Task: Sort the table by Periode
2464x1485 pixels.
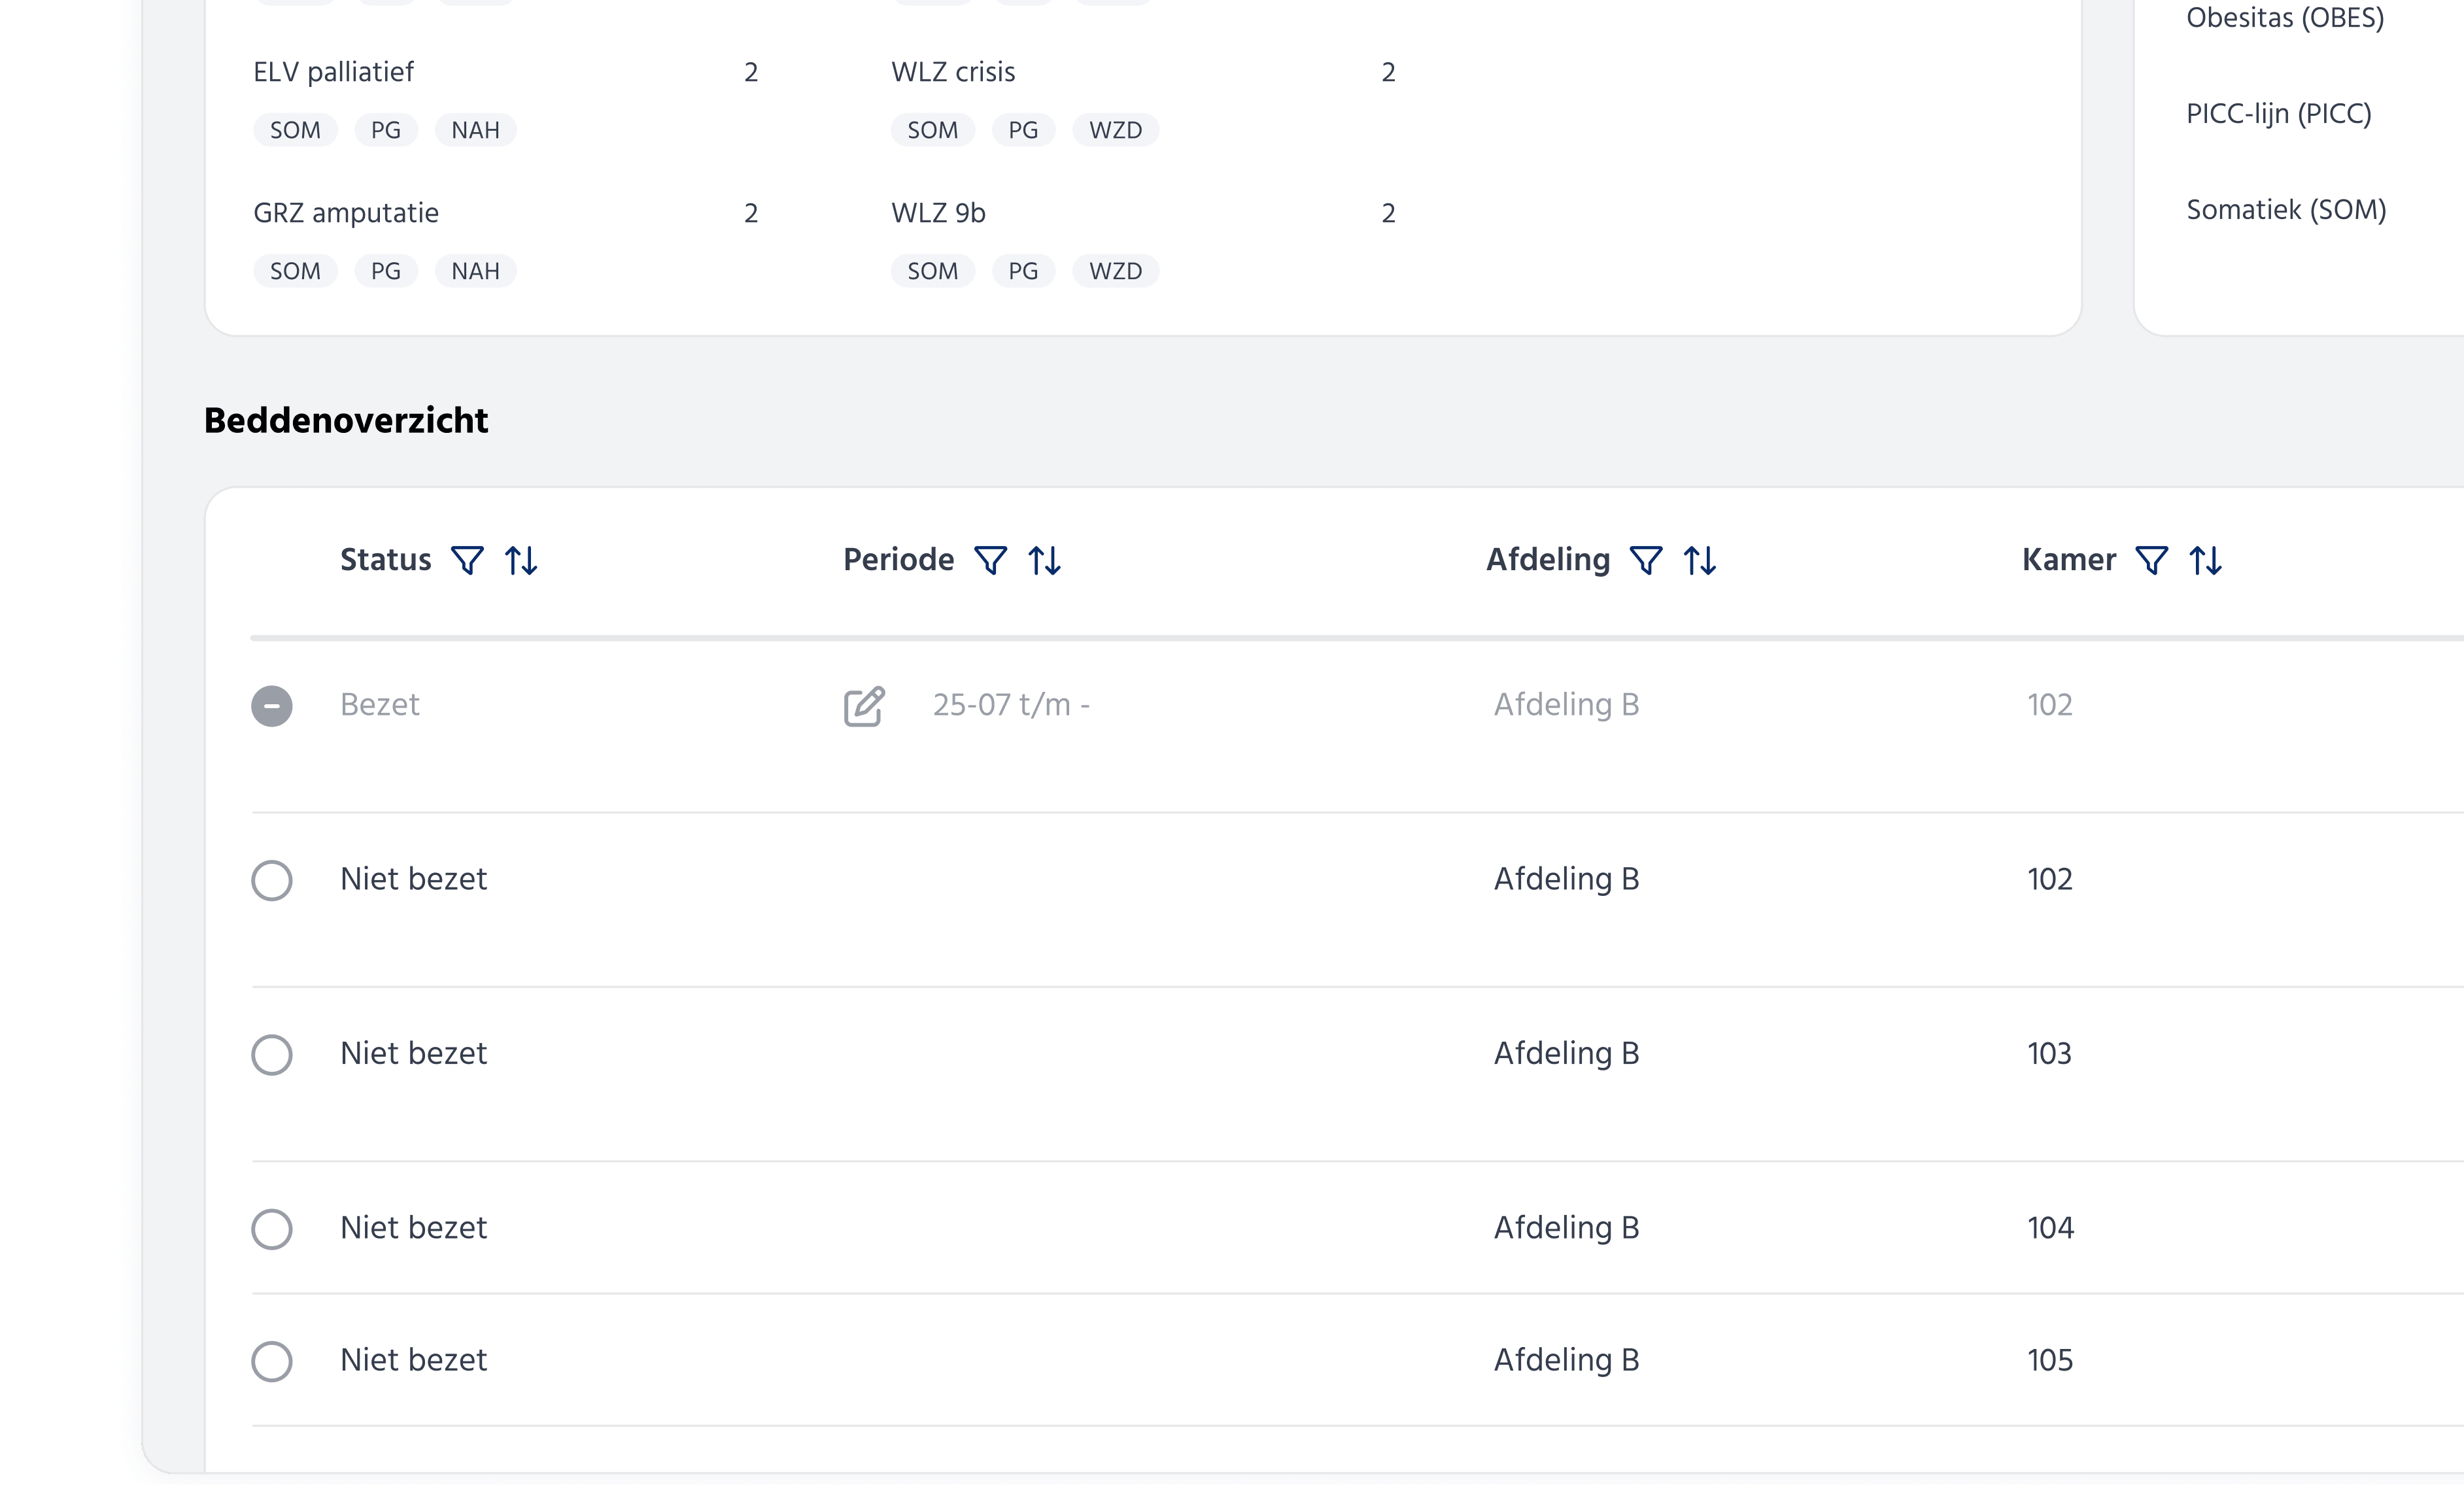Action: pyautogui.click(x=1044, y=560)
